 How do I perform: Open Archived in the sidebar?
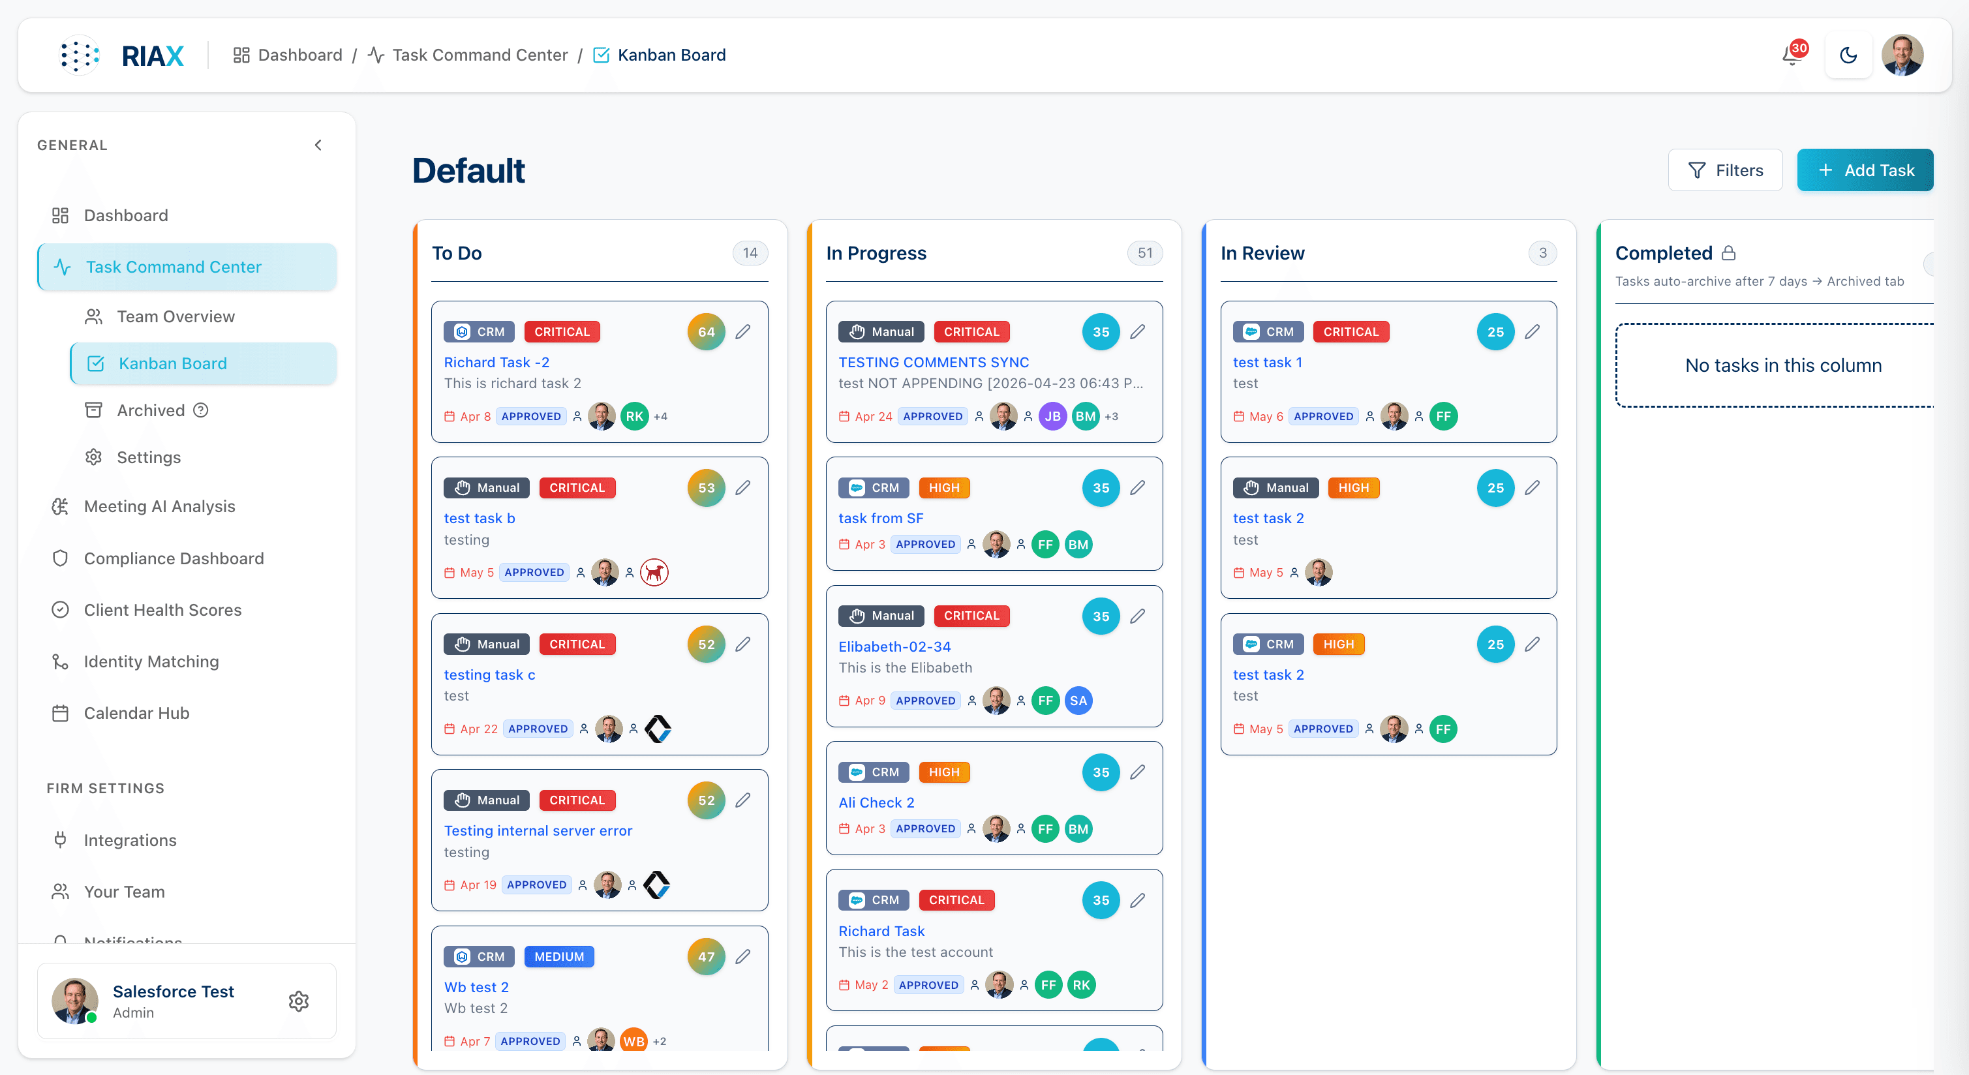[x=151, y=410]
